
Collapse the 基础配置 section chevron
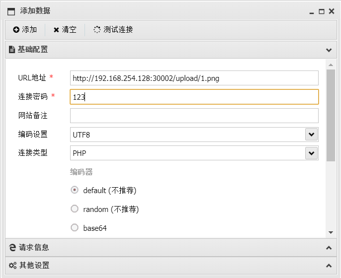[x=329, y=50]
